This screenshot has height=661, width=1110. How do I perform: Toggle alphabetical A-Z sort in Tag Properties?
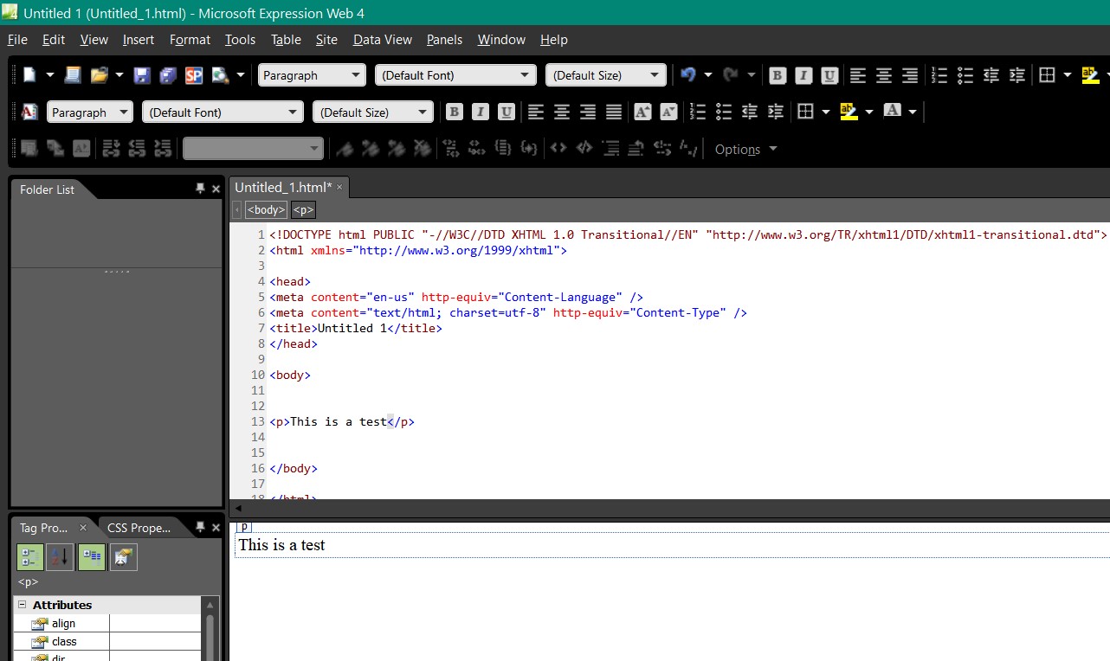pyautogui.click(x=60, y=557)
